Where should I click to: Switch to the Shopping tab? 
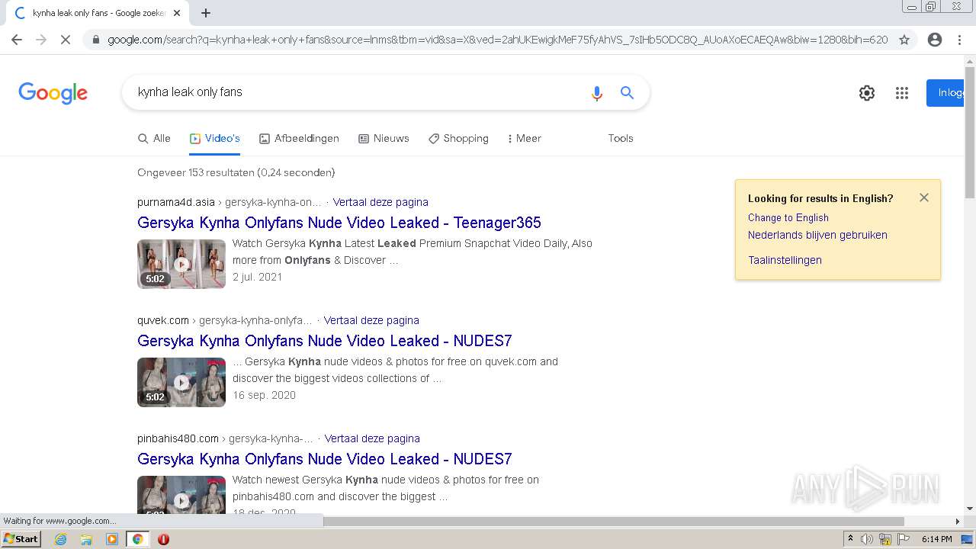[458, 138]
